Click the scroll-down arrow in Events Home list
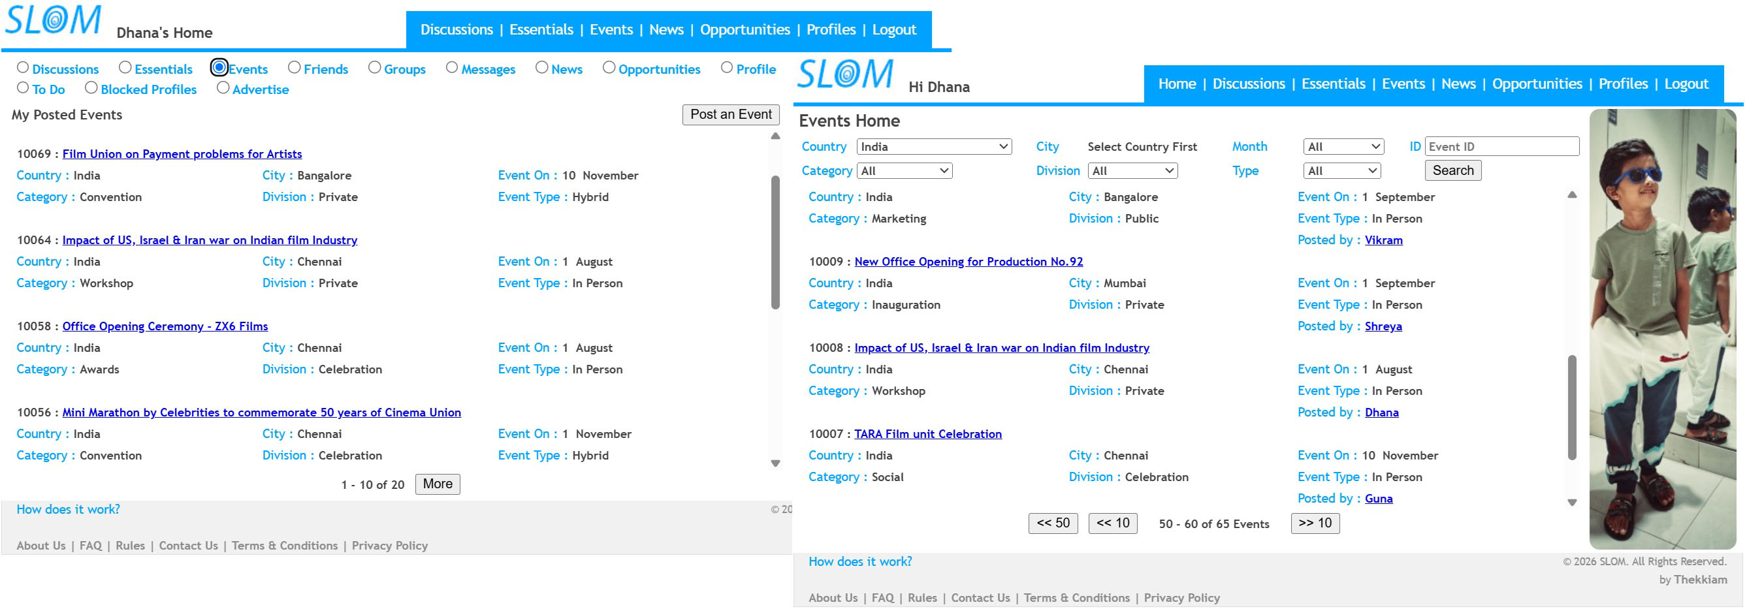This screenshot has width=1745, height=609. click(x=1572, y=503)
